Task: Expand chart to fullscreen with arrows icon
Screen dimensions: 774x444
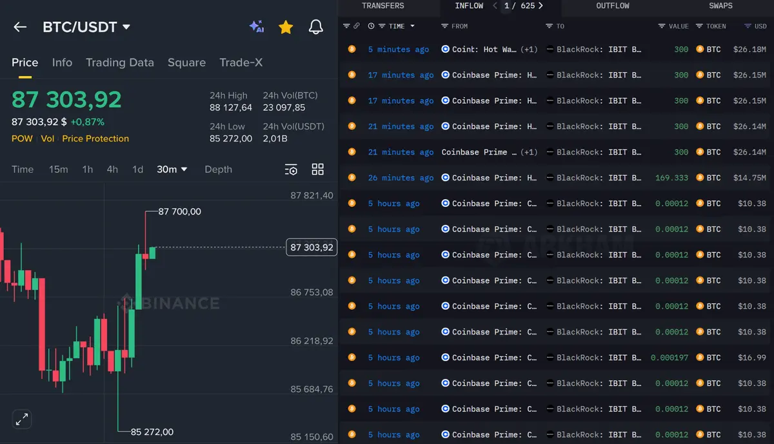Action: click(21, 419)
